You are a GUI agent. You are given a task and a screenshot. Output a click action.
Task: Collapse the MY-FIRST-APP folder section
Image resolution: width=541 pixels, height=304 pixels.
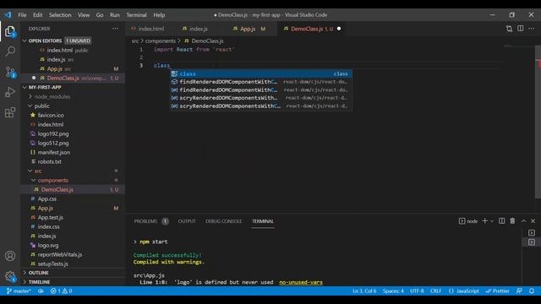25,87
